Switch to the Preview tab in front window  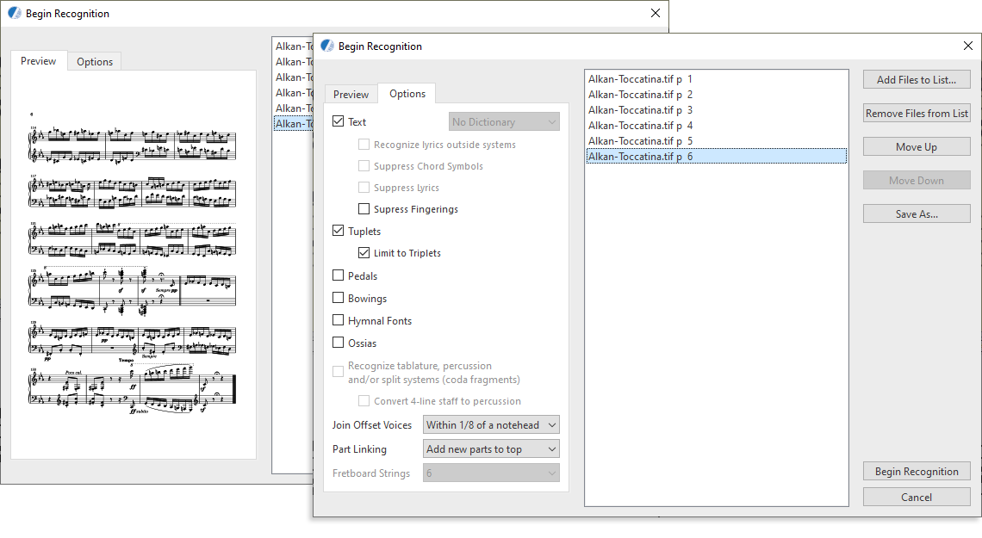(351, 94)
